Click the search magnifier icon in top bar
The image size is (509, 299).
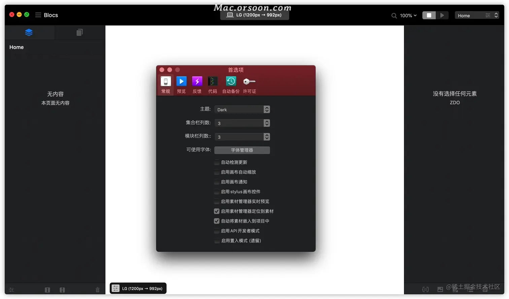(x=394, y=15)
